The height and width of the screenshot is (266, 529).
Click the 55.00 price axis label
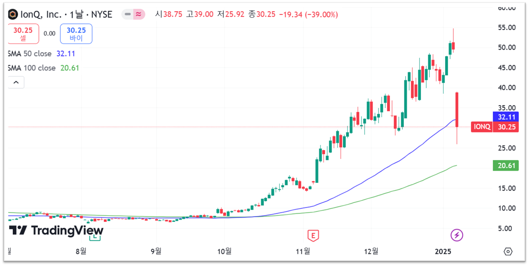click(x=507, y=28)
